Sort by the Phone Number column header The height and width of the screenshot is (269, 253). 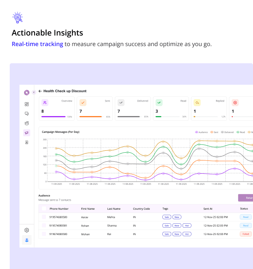59,208
